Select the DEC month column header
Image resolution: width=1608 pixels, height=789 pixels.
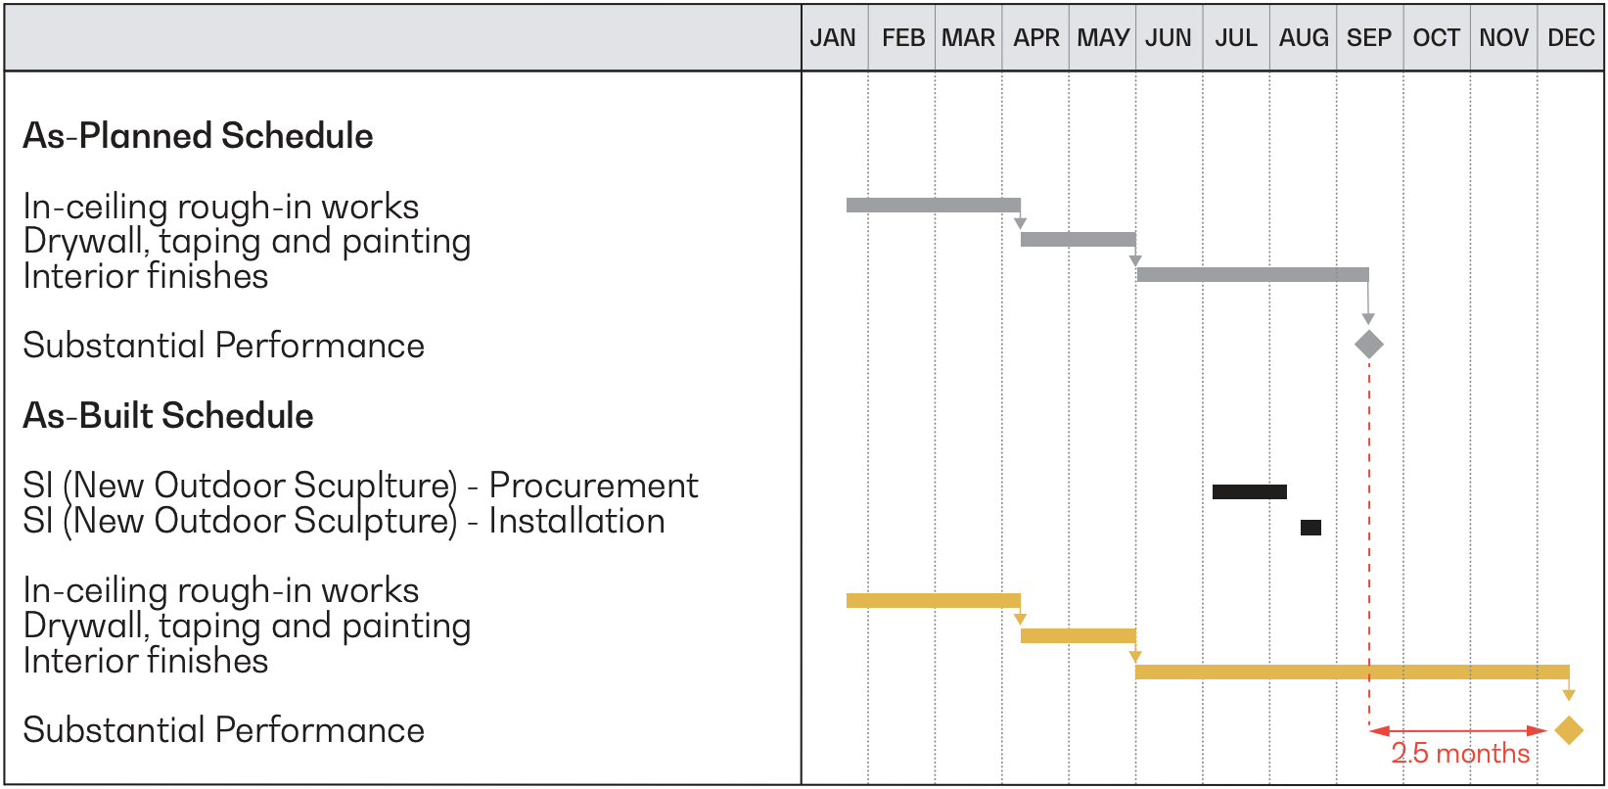(x=1571, y=38)
